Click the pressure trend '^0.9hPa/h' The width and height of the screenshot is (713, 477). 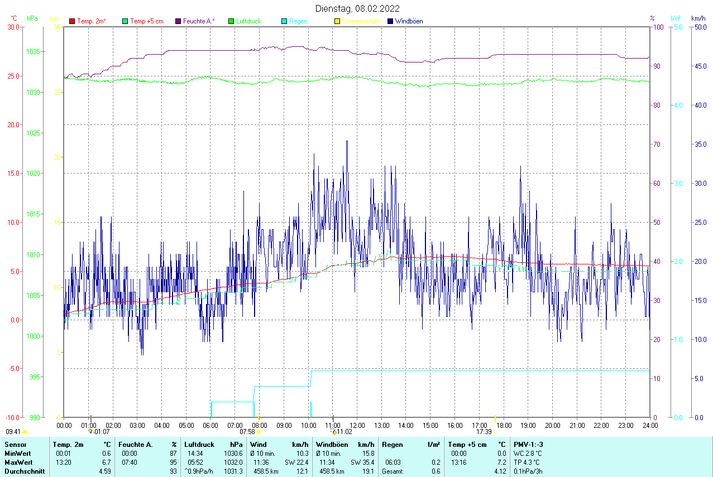click(x=199, y=471)
